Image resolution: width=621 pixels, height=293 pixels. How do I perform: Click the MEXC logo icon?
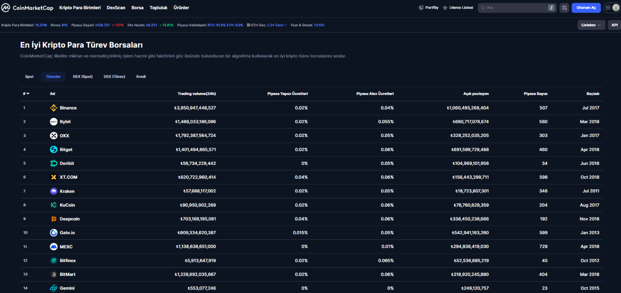(x=53, y=246)
